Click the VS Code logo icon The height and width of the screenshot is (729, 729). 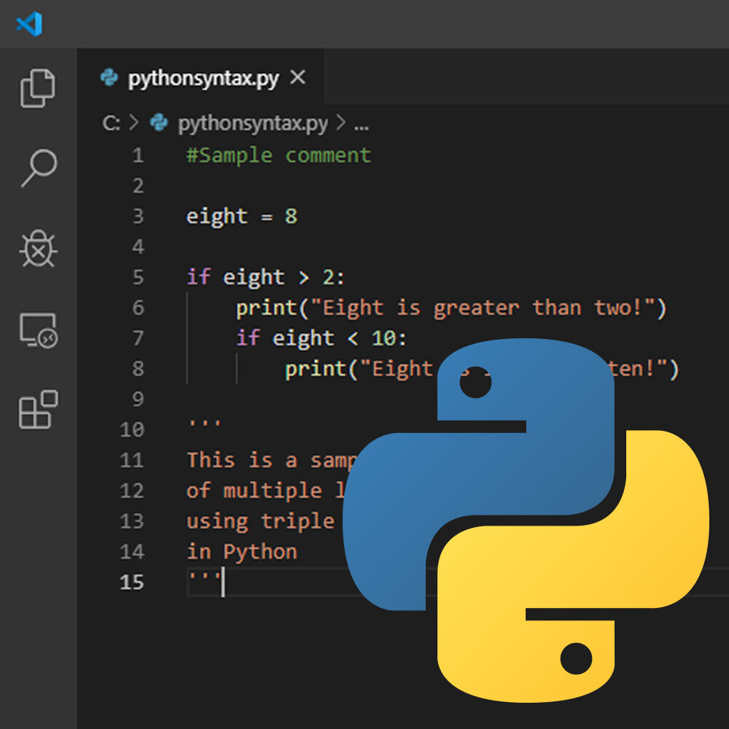point(29,24)
